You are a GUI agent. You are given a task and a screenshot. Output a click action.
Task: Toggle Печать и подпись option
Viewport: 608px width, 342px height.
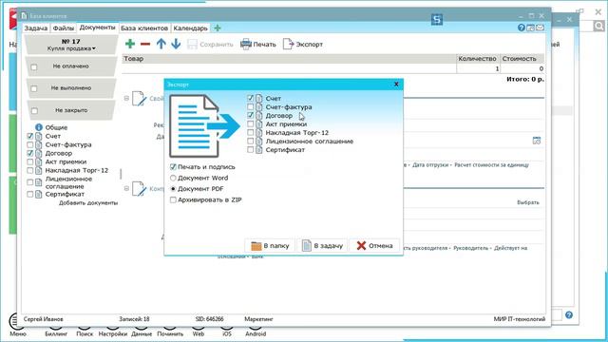[173, 167]
